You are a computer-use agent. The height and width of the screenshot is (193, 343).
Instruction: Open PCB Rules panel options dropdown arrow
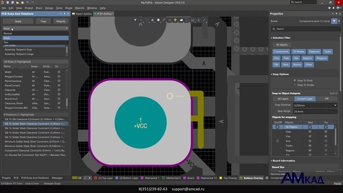click(x=61, y=14)
